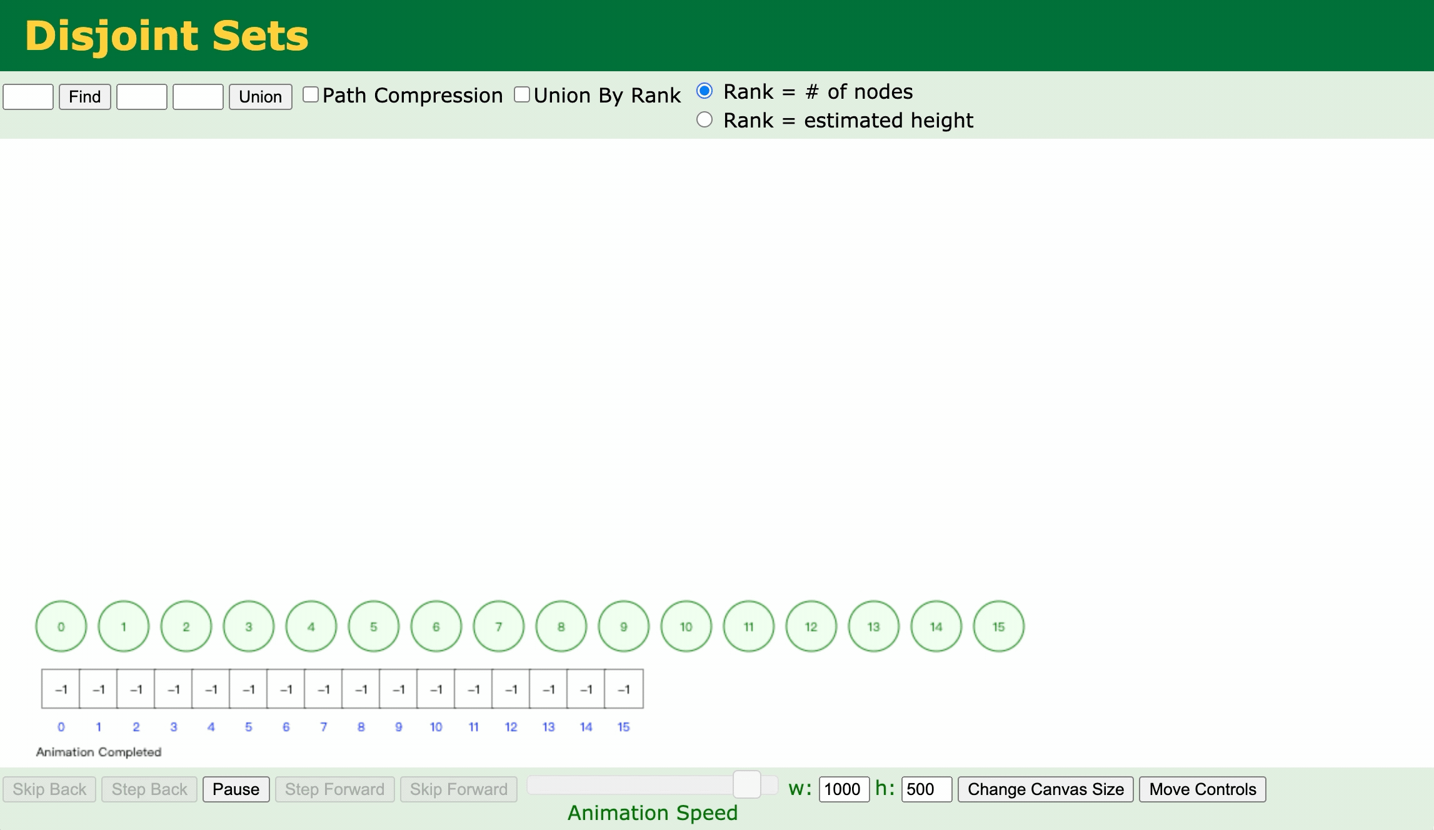Screen dimensions: 1434x830
Task: Click array cell at index 3
Action: click(x=173, y=689)
